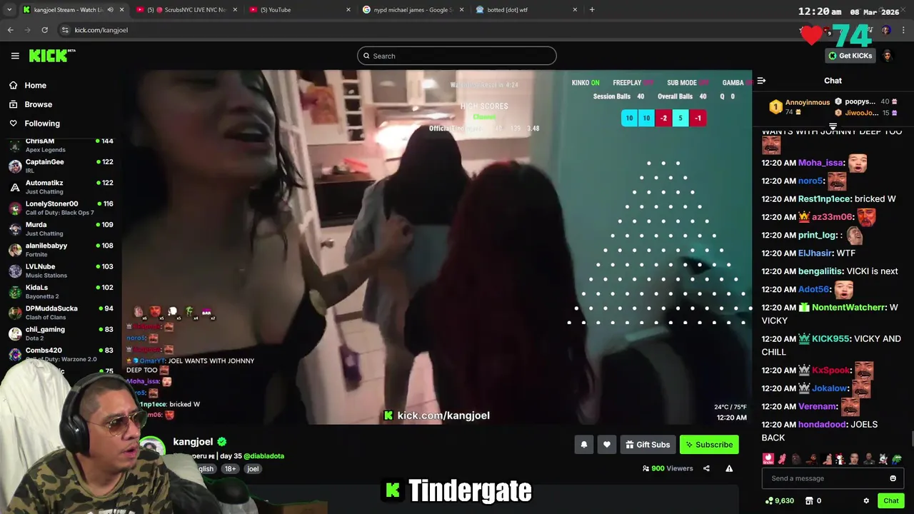Screen dimensions: 914x514
Task: Open Browse in the sidebar
Action: click(38, 104)
